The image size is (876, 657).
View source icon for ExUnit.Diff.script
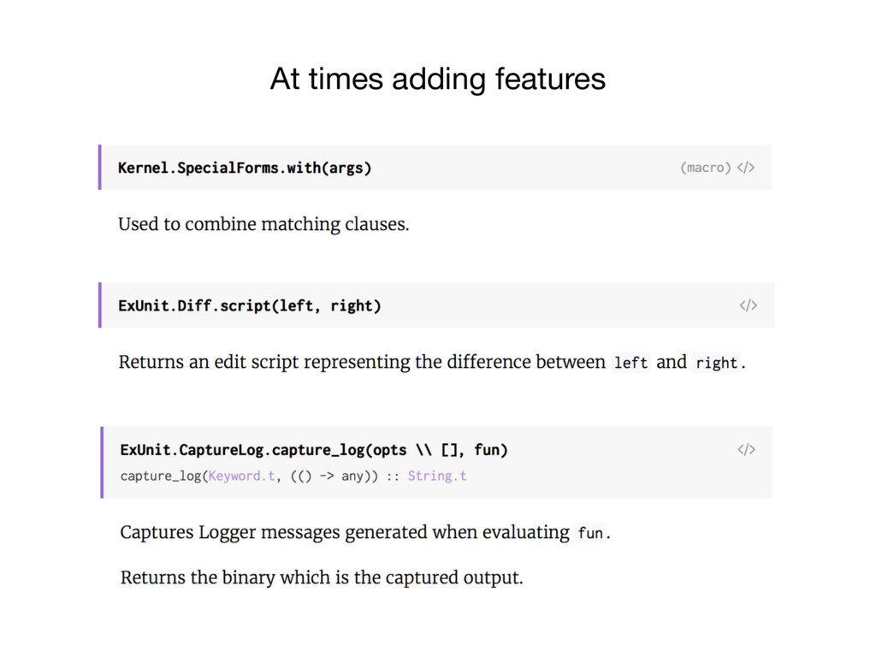[x=748, y=305]
